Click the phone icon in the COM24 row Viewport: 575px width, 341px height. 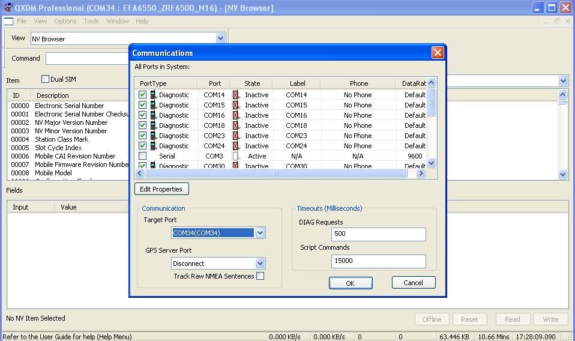tap(153, 146)
